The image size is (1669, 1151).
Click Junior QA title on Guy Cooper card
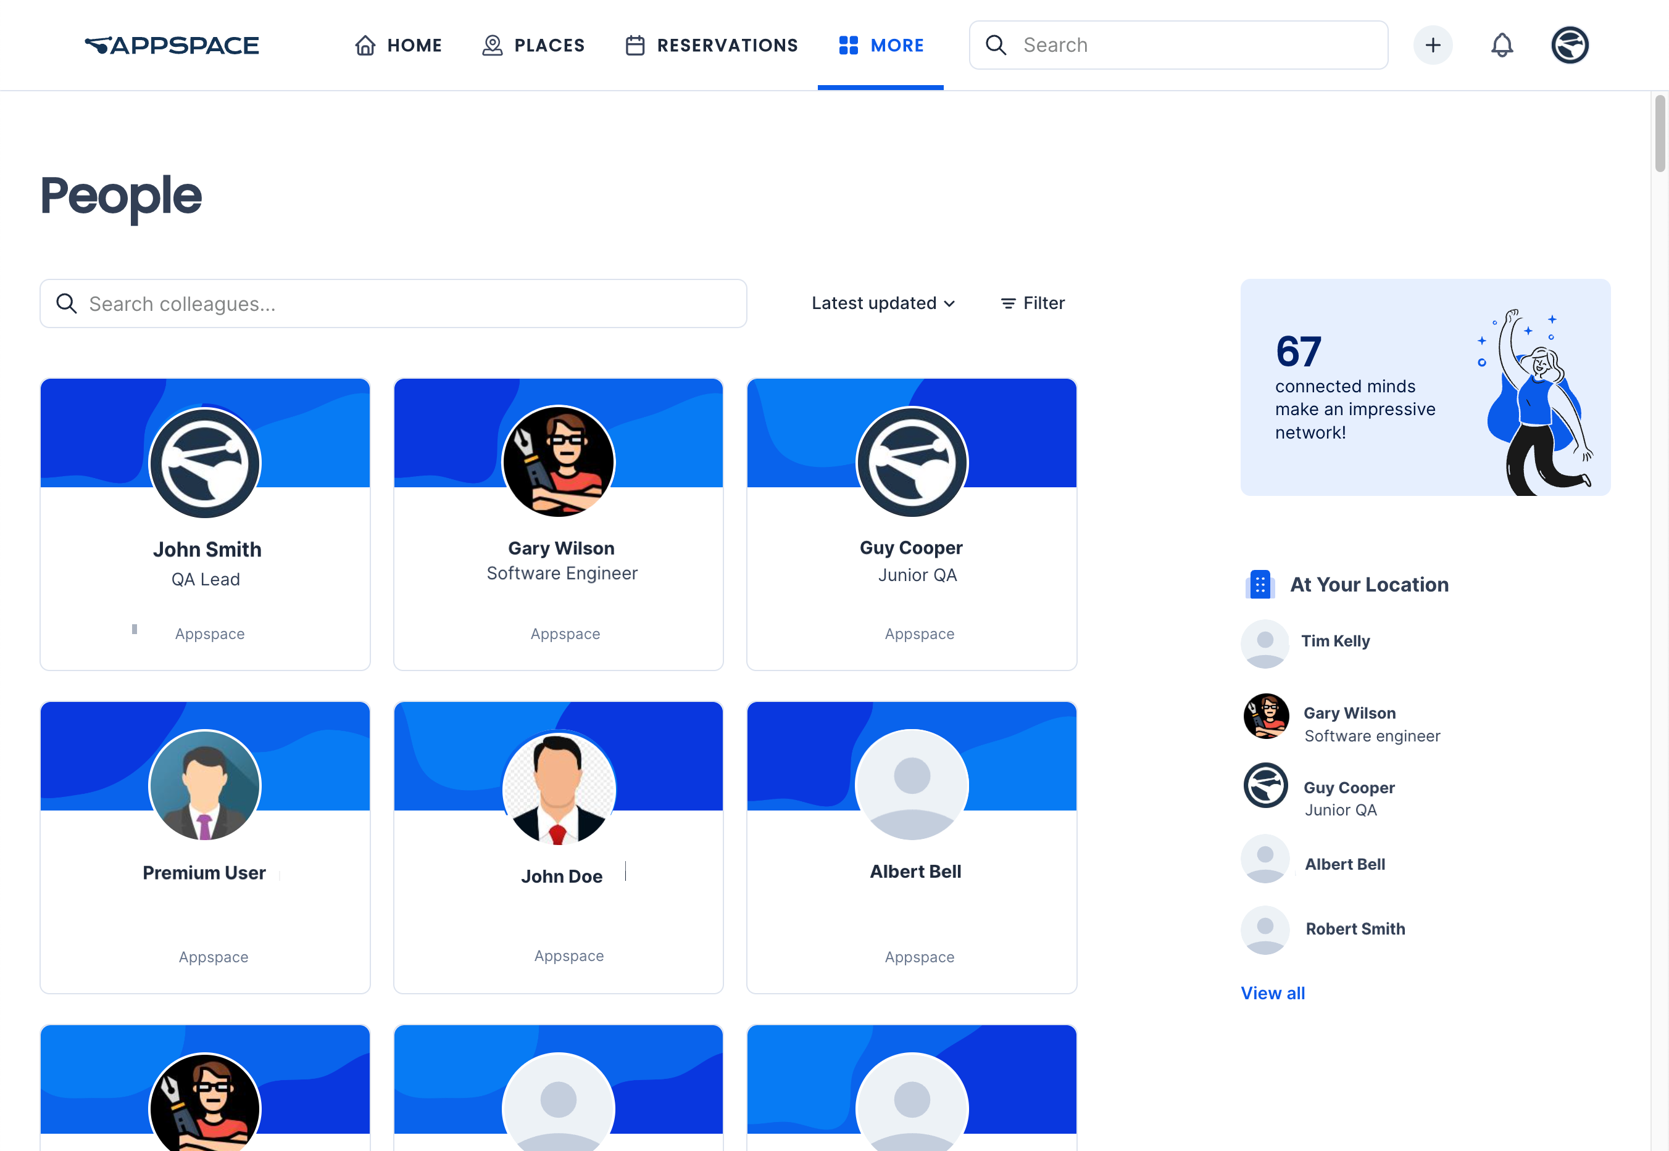[917, 575]
